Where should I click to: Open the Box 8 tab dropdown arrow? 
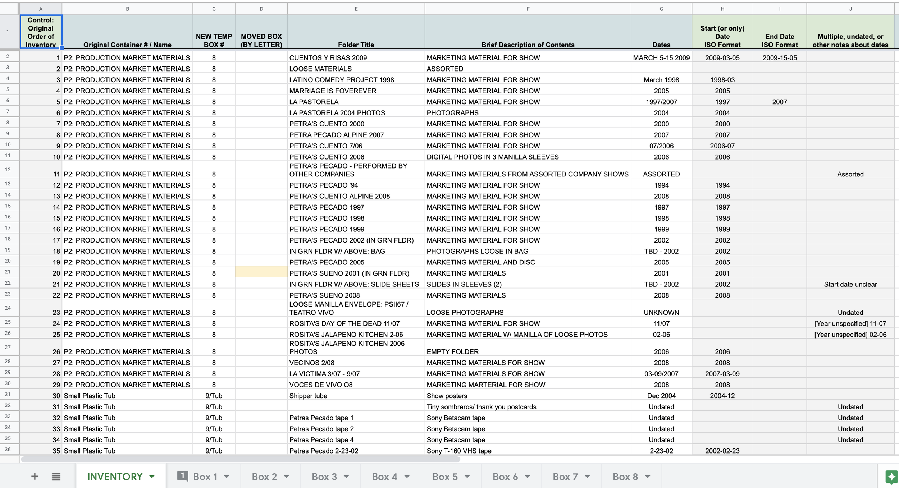click(647, 477)
